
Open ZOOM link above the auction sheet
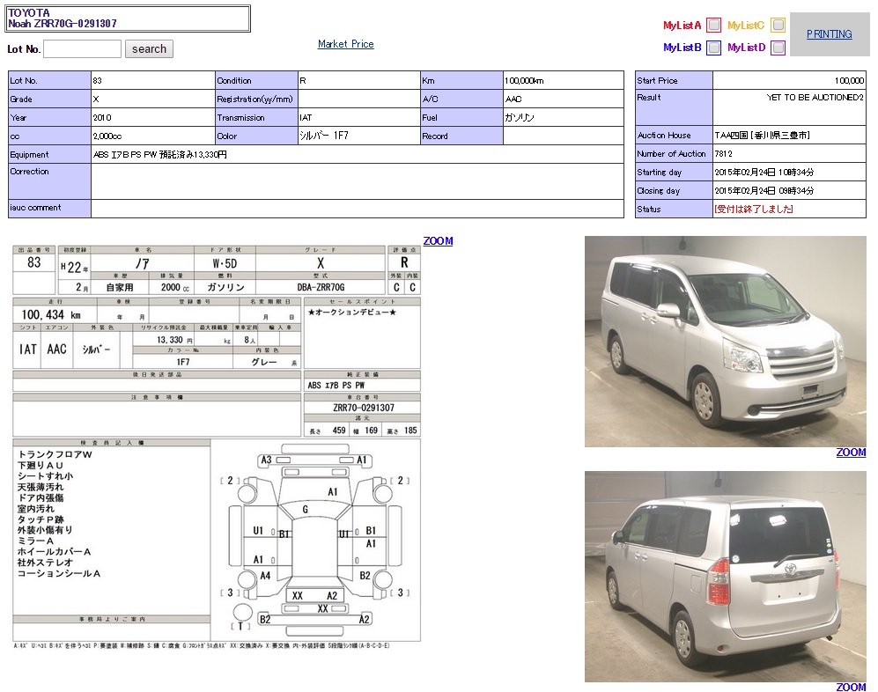pos(438,241)
